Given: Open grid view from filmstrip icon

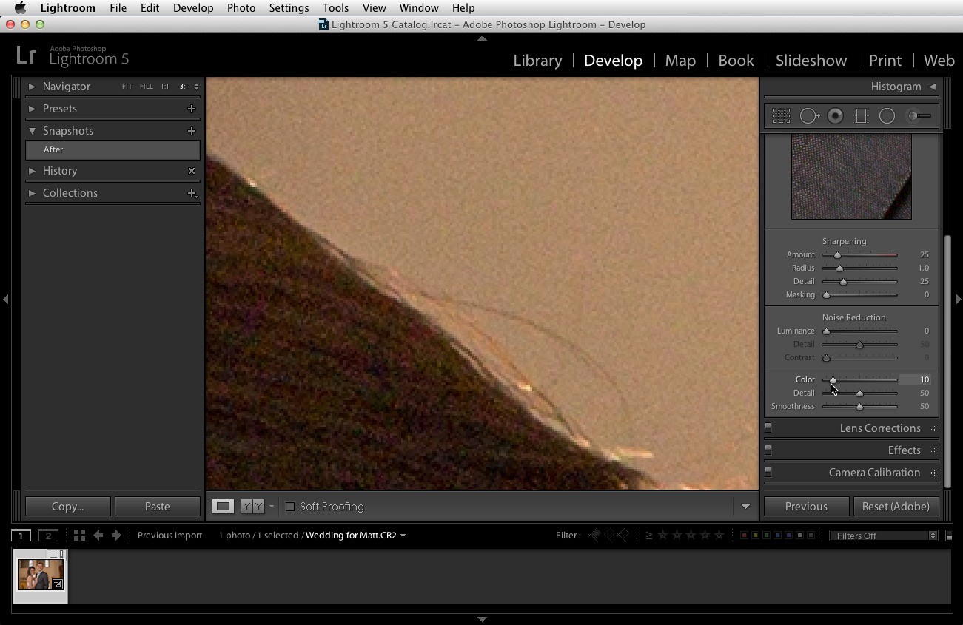Looking at the screenshot, I should (79, 535).
